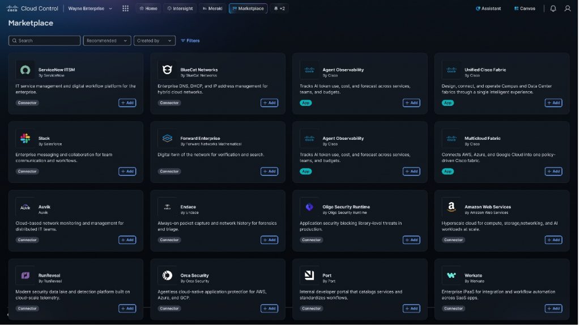Add the Forward Enterprise connector

[270, 172]
